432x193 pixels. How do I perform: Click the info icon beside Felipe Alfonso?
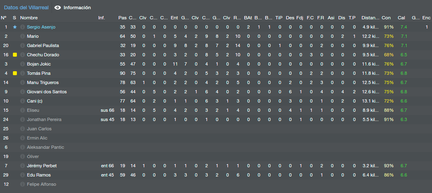(22, 184)
